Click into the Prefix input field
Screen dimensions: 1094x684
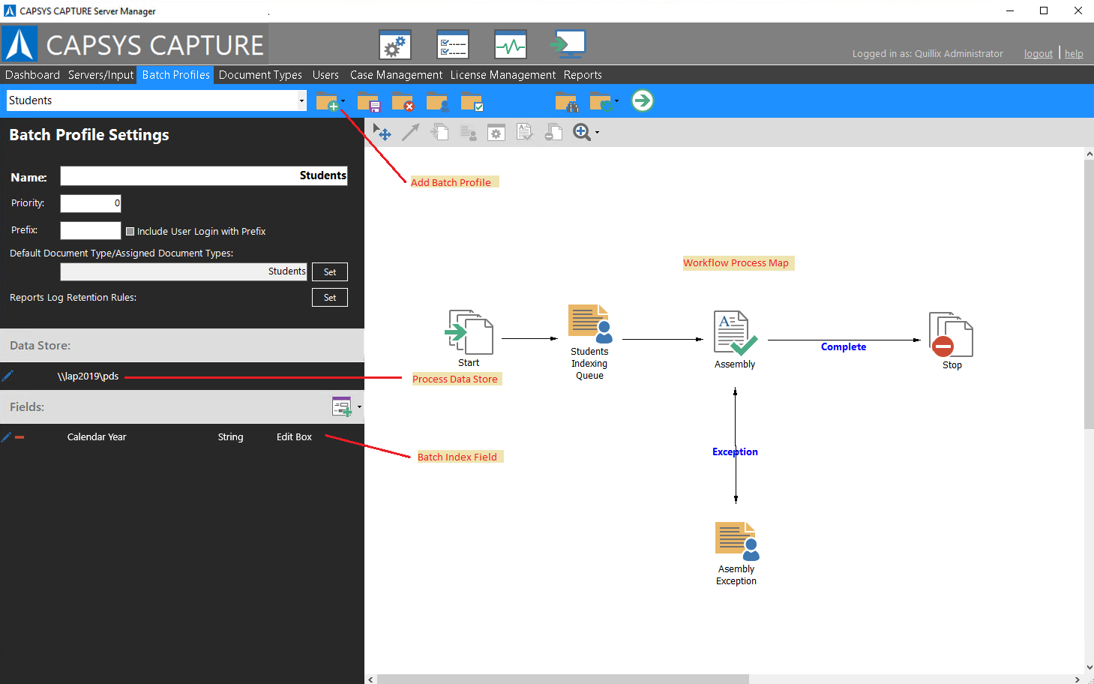[91, 230]
